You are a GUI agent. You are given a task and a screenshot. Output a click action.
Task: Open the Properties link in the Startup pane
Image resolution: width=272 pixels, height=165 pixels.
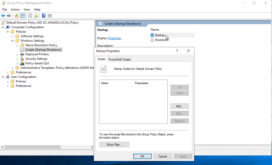point(114,38)
